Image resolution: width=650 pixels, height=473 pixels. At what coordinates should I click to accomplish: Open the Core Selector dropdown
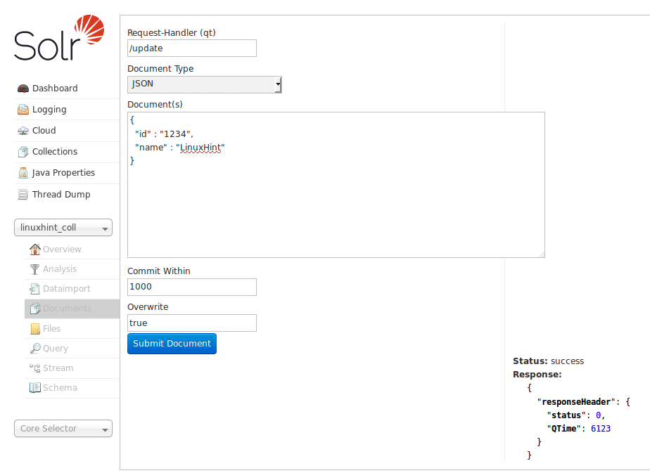(x=63, y=429)
